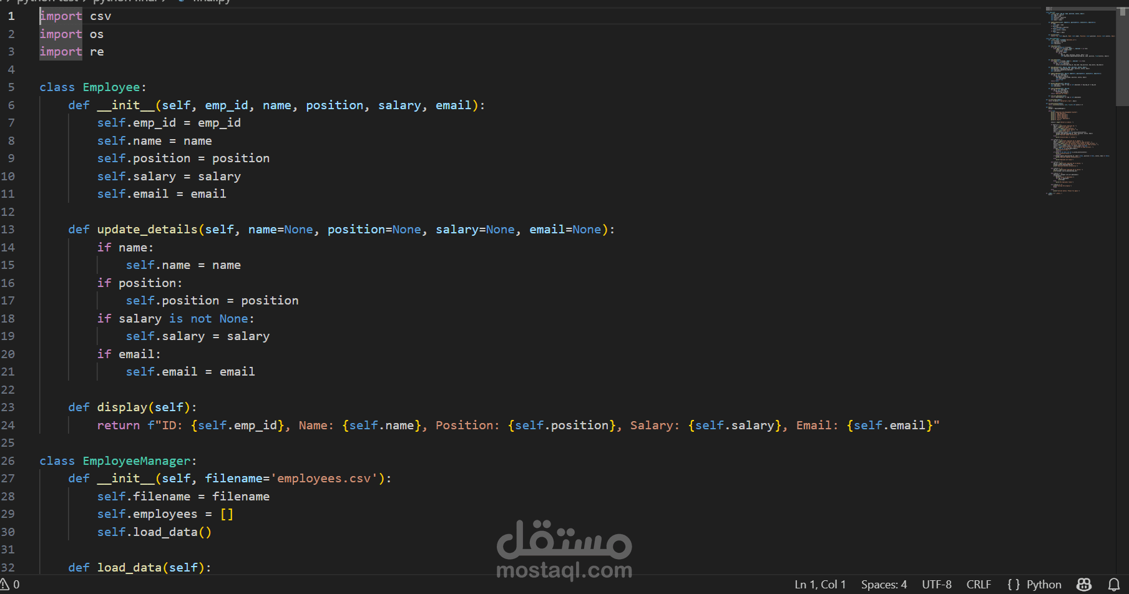Click line number 26 in the gutter
The width and height of the screenshot is (1129, 594).
(x=8, y=461)
